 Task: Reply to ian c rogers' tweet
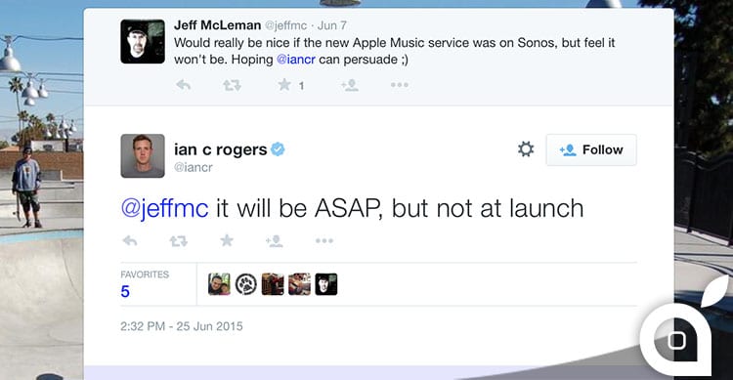click(130, 240)
